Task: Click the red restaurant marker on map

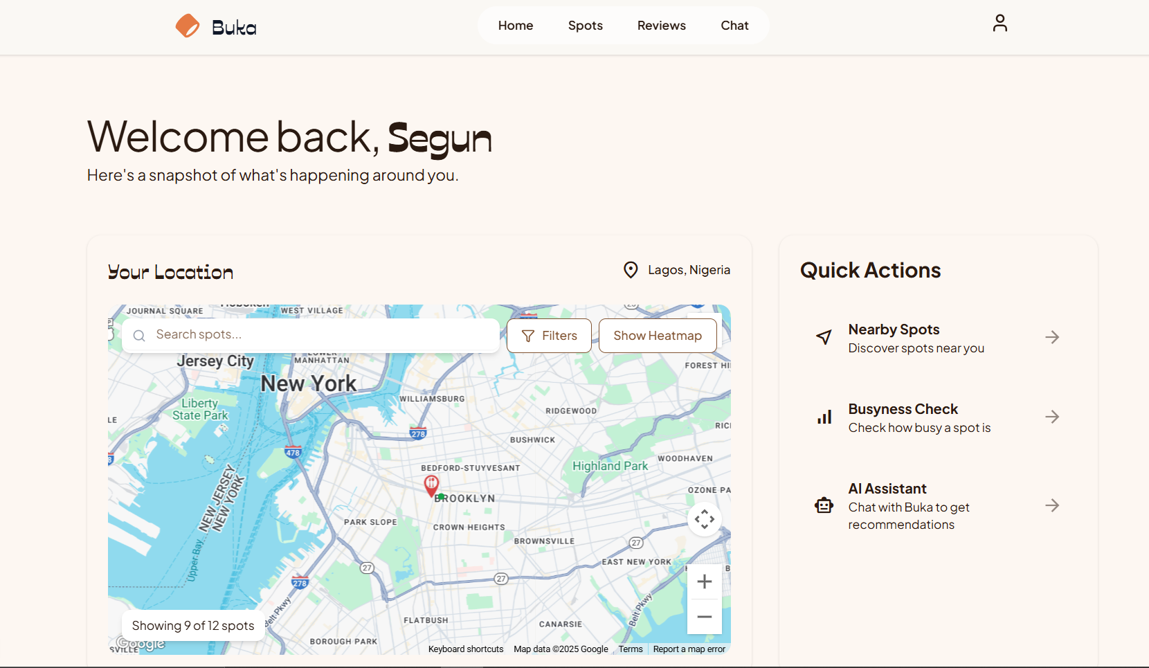Action: (x=431, y=486)
